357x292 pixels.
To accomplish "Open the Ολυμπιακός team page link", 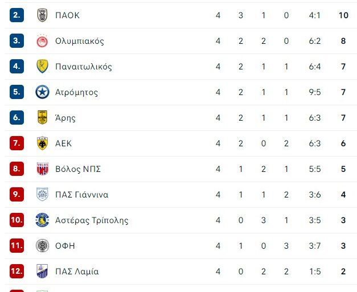I will [x=79, y=41].
